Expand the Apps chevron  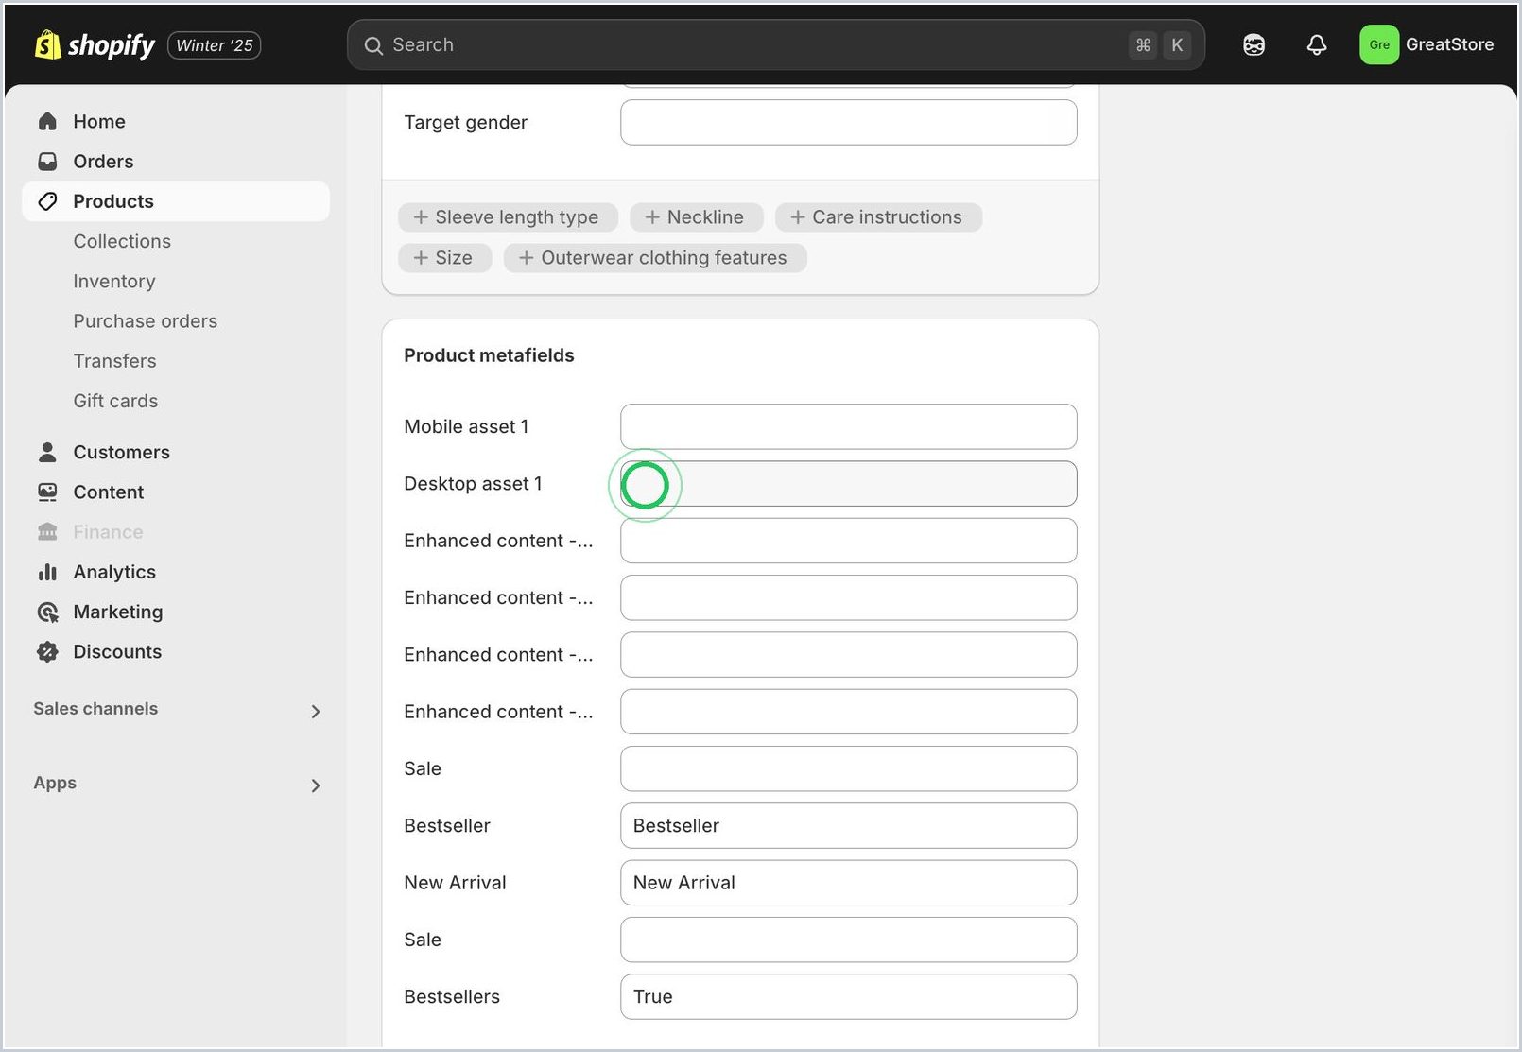tap(316, 785)
